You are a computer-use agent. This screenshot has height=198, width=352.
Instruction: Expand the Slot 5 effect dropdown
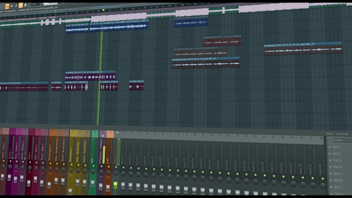click(331, 174)
